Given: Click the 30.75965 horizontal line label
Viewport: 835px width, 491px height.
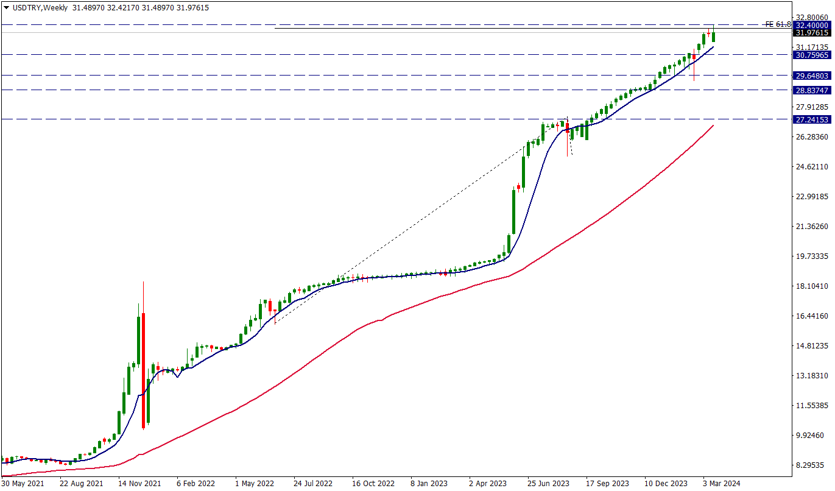Looking at the screenshot, I should (x=812, y=55).
